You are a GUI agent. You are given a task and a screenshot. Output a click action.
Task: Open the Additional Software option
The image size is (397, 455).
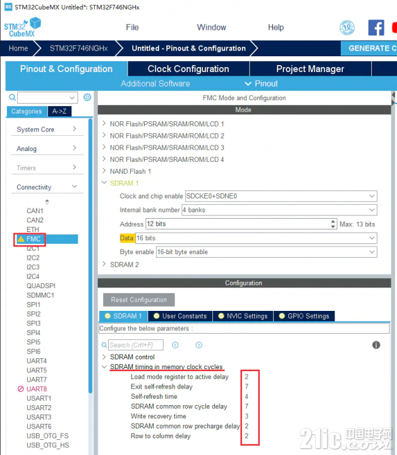click(156, 83)
